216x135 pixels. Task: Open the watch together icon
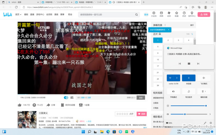[81, 105]
